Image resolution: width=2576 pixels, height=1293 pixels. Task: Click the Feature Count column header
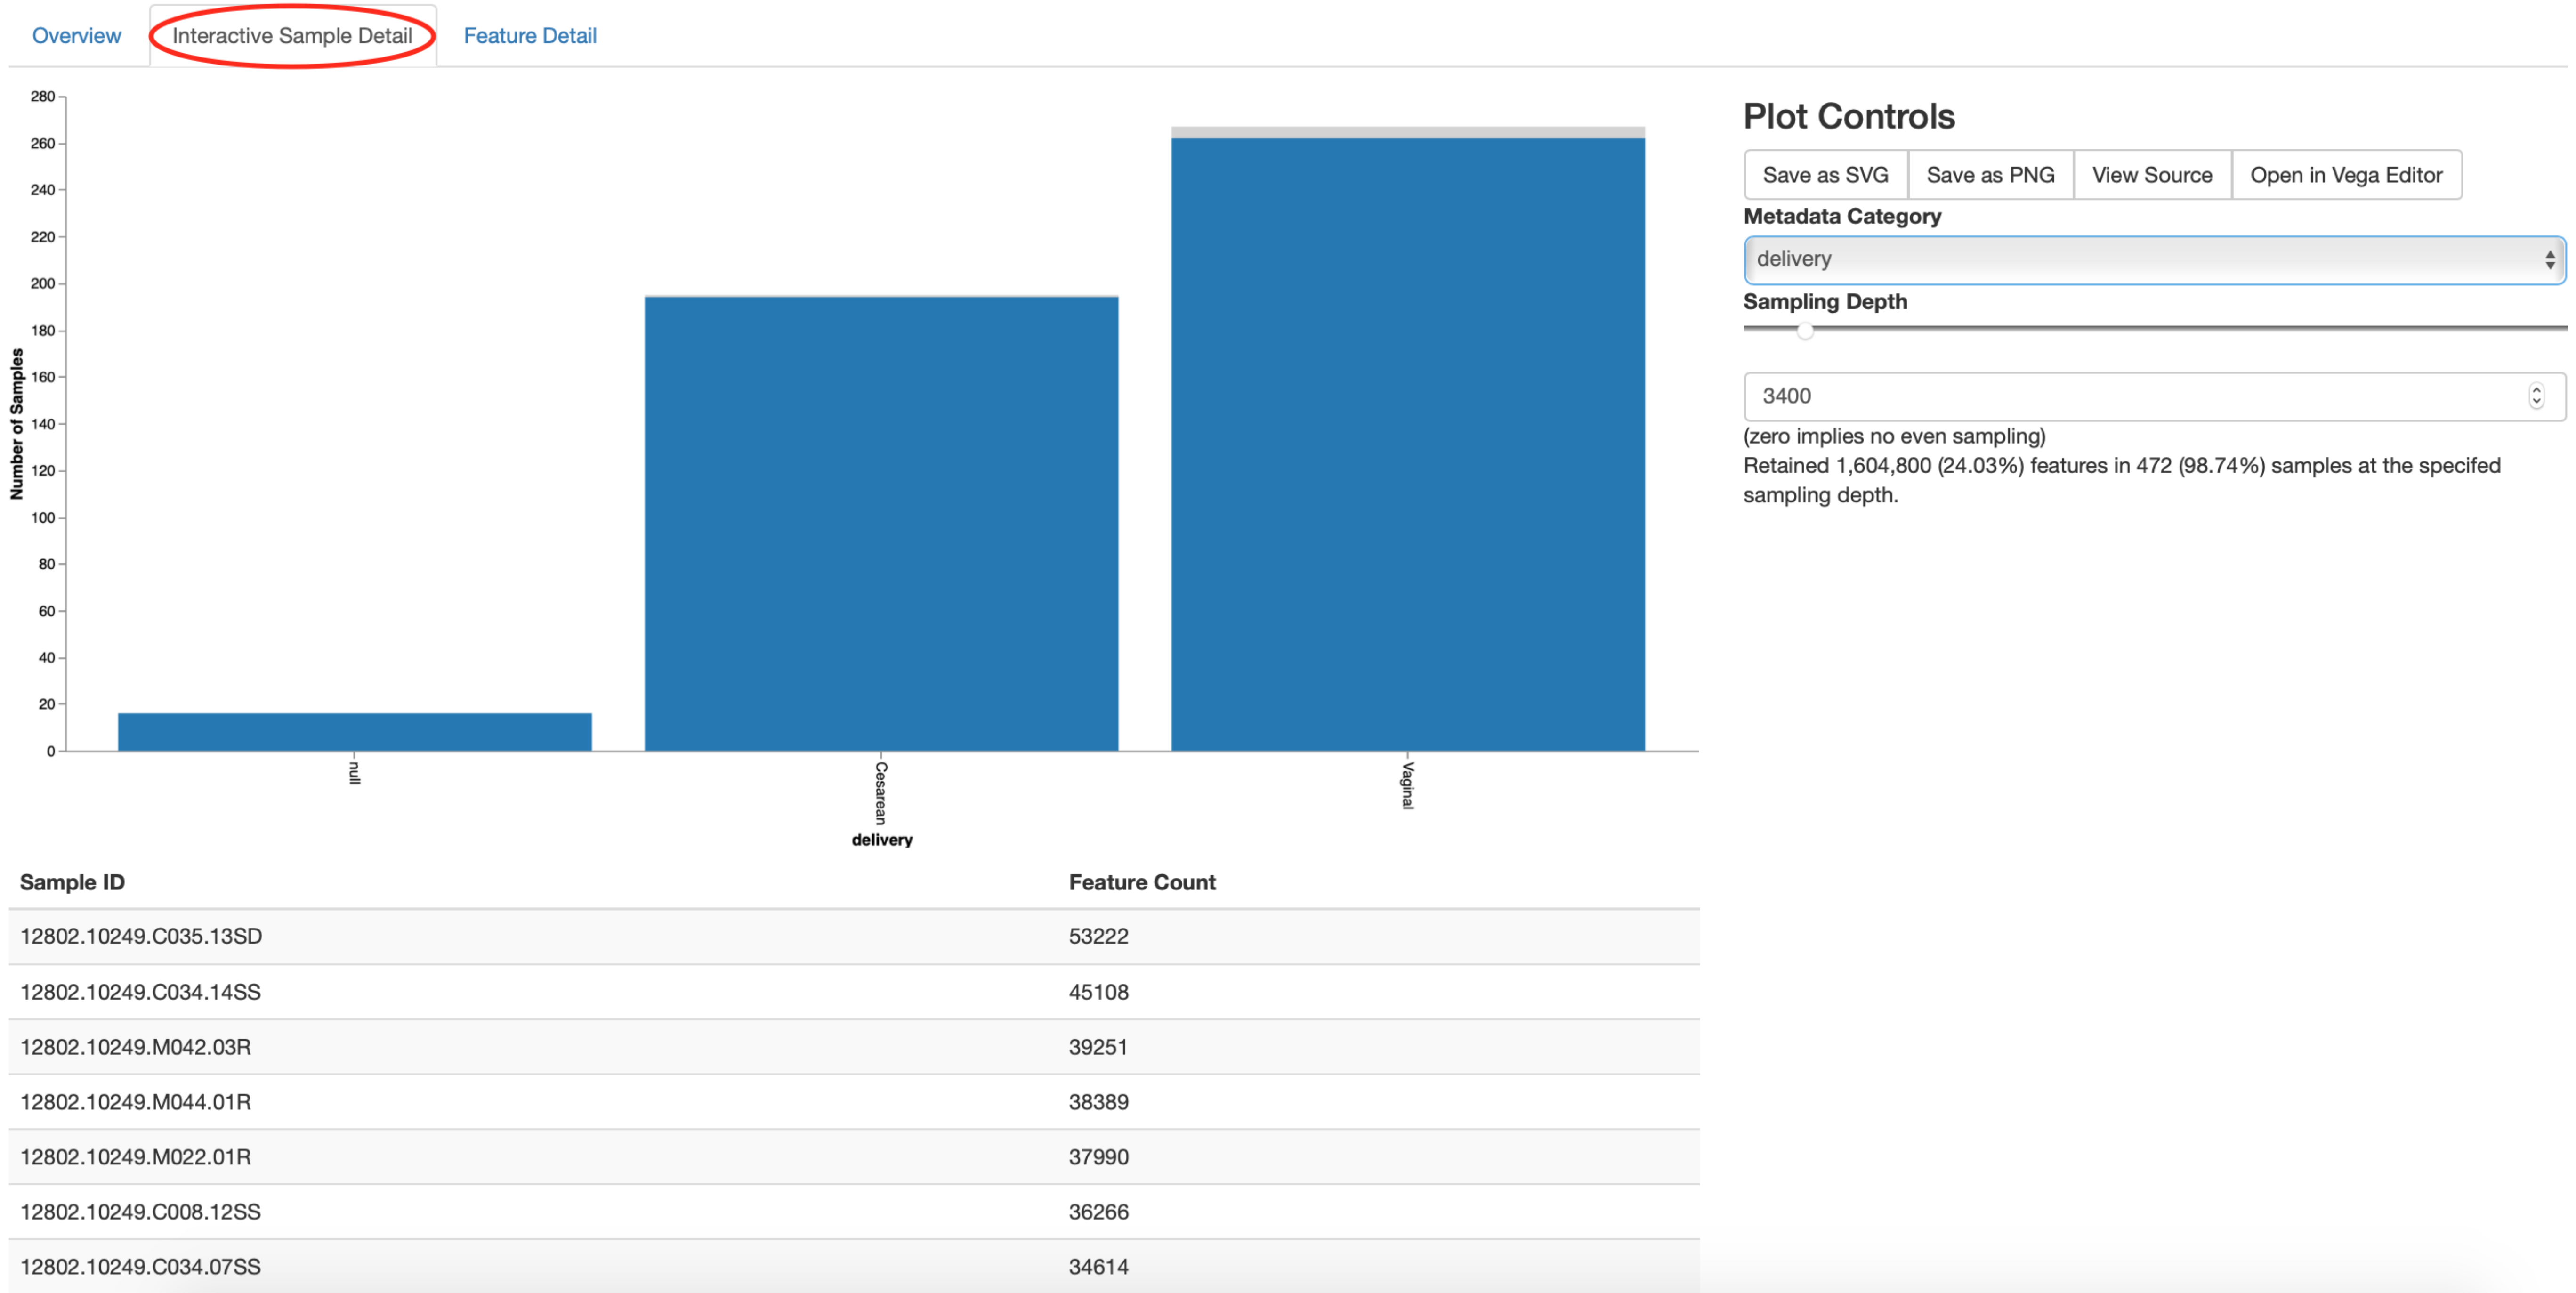(1141, 882)
